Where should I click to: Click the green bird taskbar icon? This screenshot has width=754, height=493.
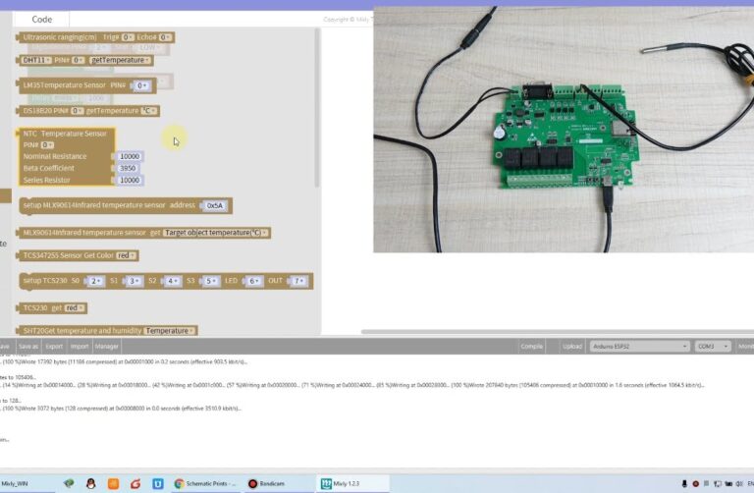pos(69,483)
